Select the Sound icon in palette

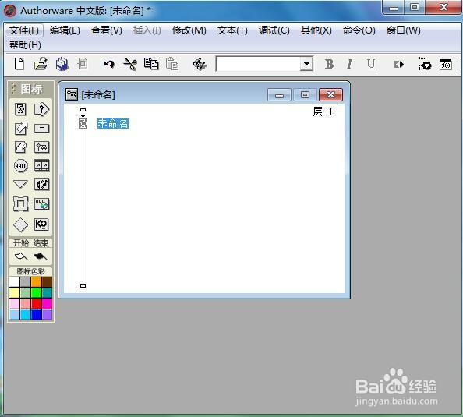pyautogui.click(x=41, y=185)
